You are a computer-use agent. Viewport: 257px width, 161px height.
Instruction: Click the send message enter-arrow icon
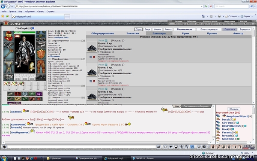[158, 147]
